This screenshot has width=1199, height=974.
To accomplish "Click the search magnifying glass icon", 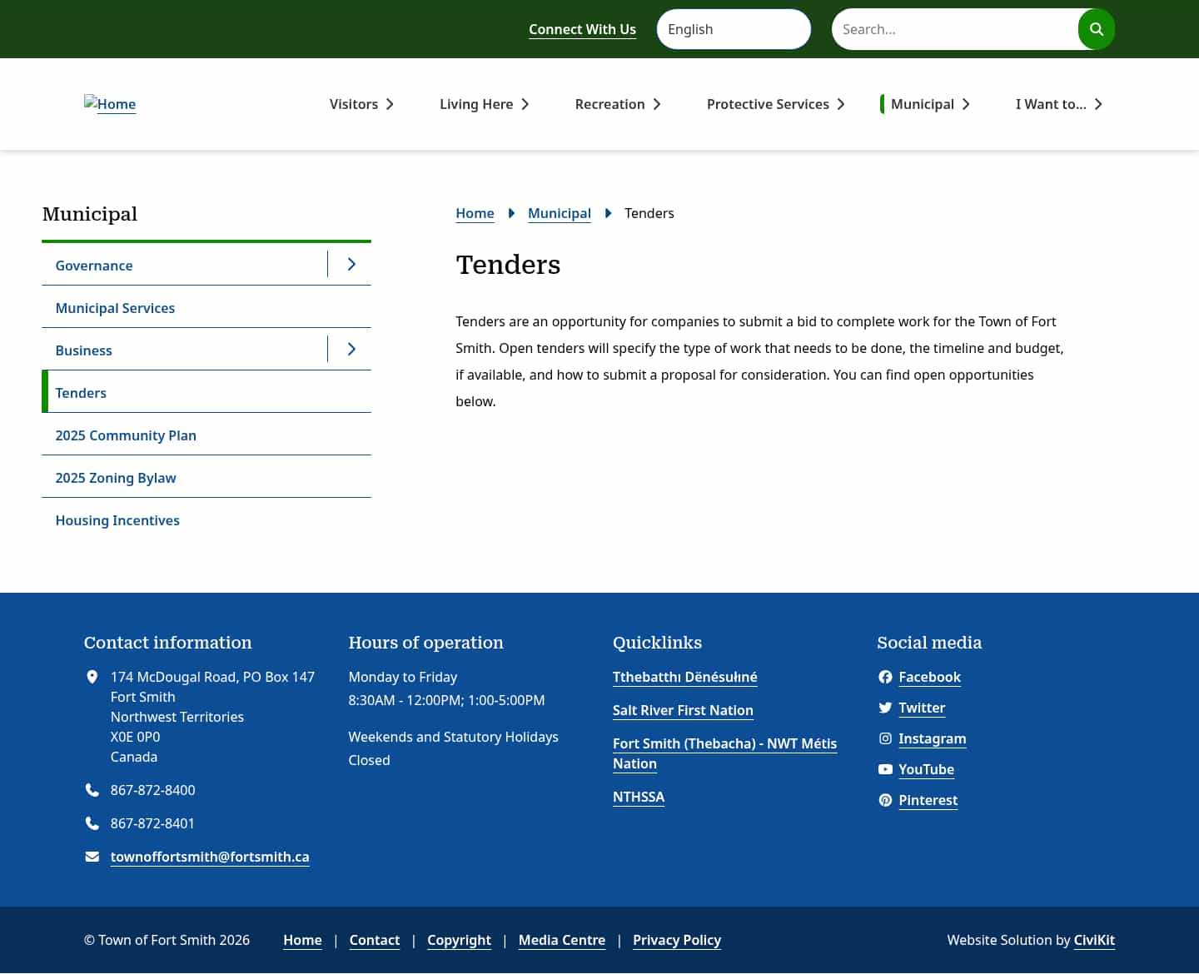I will click(x=1096, y=28).
